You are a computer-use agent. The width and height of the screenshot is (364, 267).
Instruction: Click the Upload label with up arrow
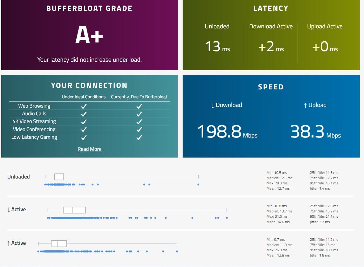click(315, 105)
